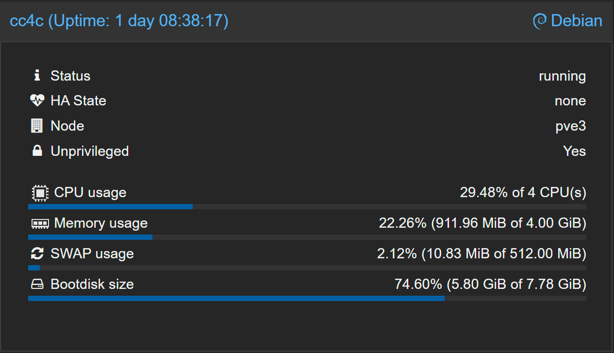This screenshot has width=614, height=353.
Task: Click the Bootdisk size drive icon
Action: [37, 284]
